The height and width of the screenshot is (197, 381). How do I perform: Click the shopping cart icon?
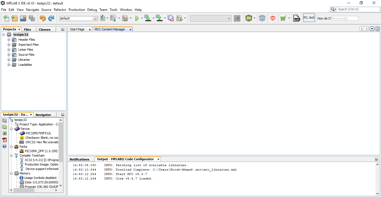tap(283, 18)
